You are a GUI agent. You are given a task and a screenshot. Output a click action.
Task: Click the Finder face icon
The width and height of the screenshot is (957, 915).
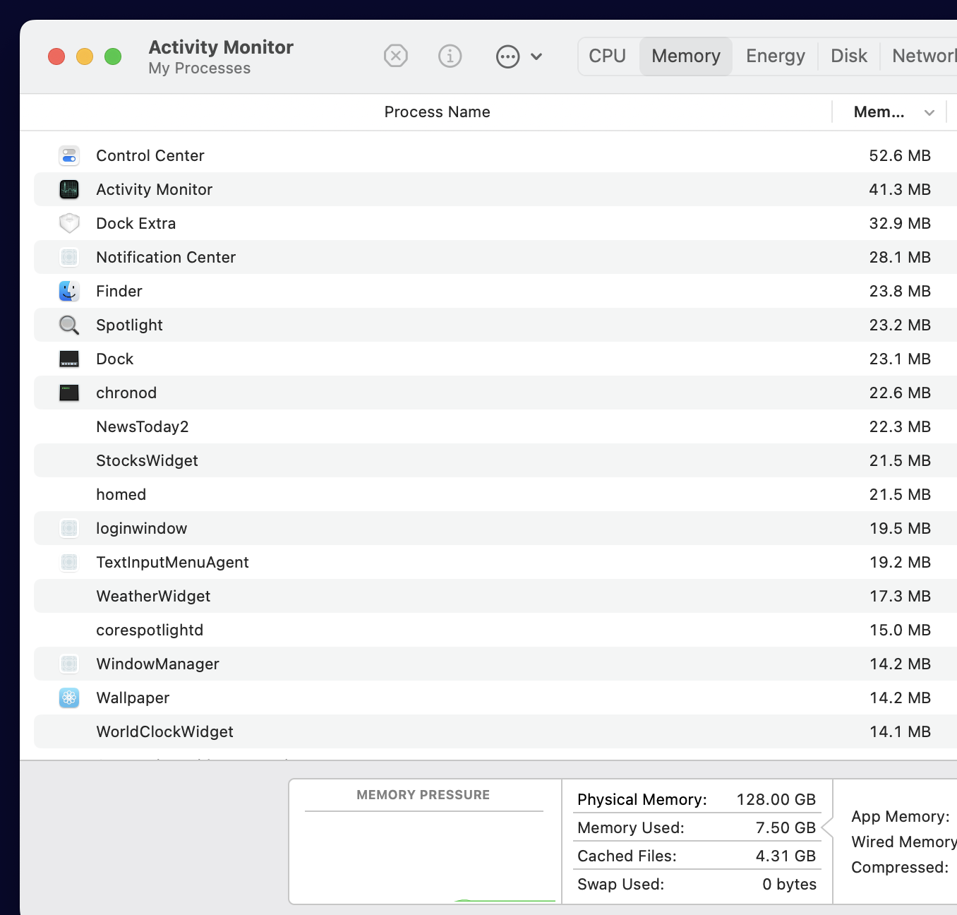tap(69, 291)
